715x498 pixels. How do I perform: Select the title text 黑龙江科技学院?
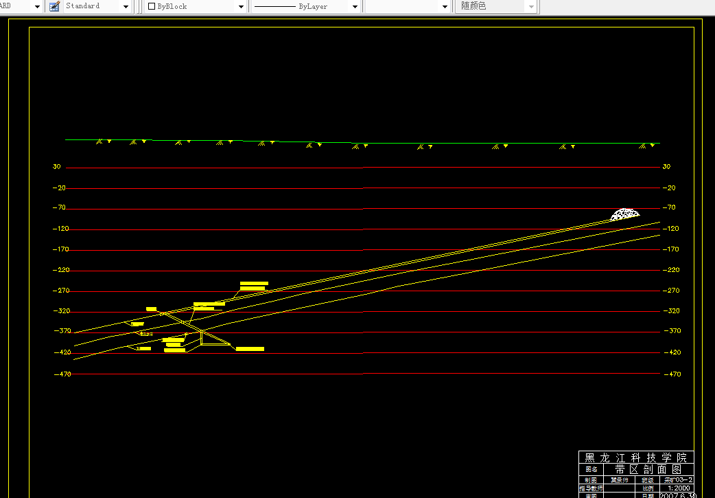[x=635, y=457]
